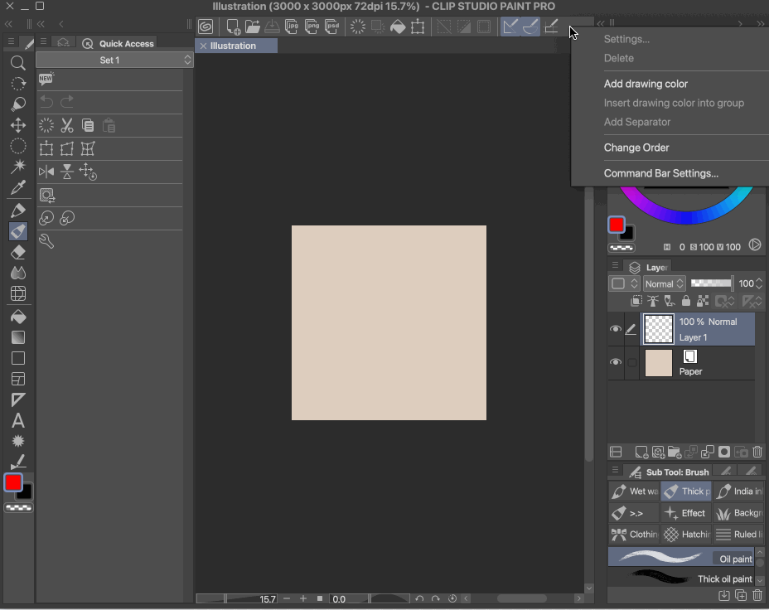The image size is (769, 610).
Task: Hide Layer 1 using its eye icon
Action: point(615,329)
